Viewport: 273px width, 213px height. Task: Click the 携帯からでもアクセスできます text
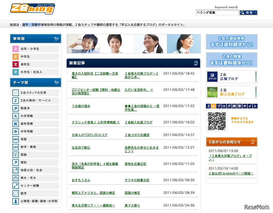(242, 120)
